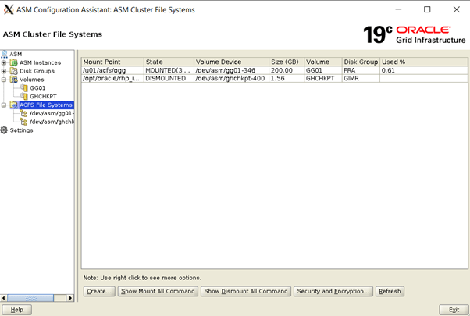Select the GG01 volume icon
This screenshot has width=470, height=316.
[x=24, y=88]
